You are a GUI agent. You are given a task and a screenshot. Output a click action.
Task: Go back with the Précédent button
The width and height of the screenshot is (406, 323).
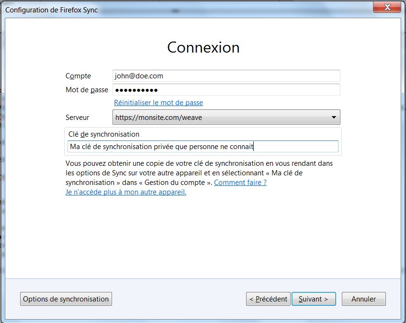click(x=268, y=299)
